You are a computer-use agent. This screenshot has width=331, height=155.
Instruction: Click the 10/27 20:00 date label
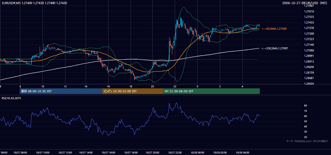(x=152, y=153)
